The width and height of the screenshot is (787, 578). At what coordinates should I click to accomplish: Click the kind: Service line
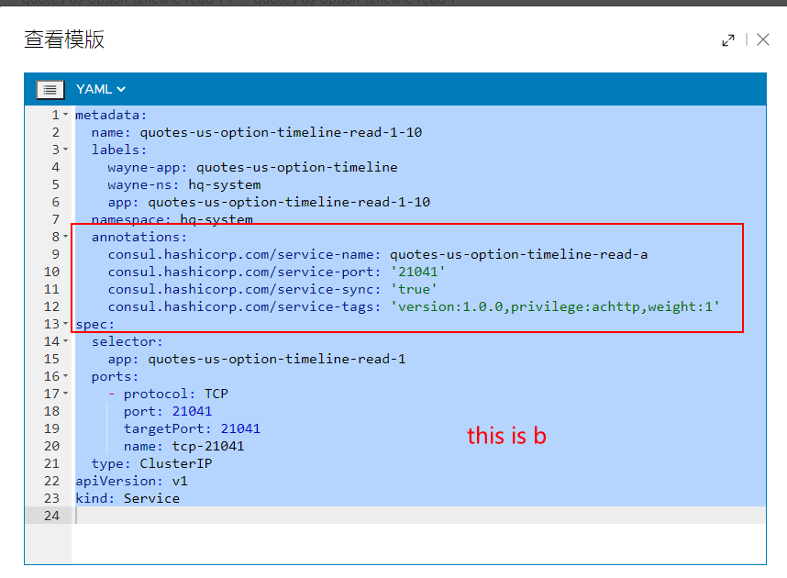pos(128,497)
